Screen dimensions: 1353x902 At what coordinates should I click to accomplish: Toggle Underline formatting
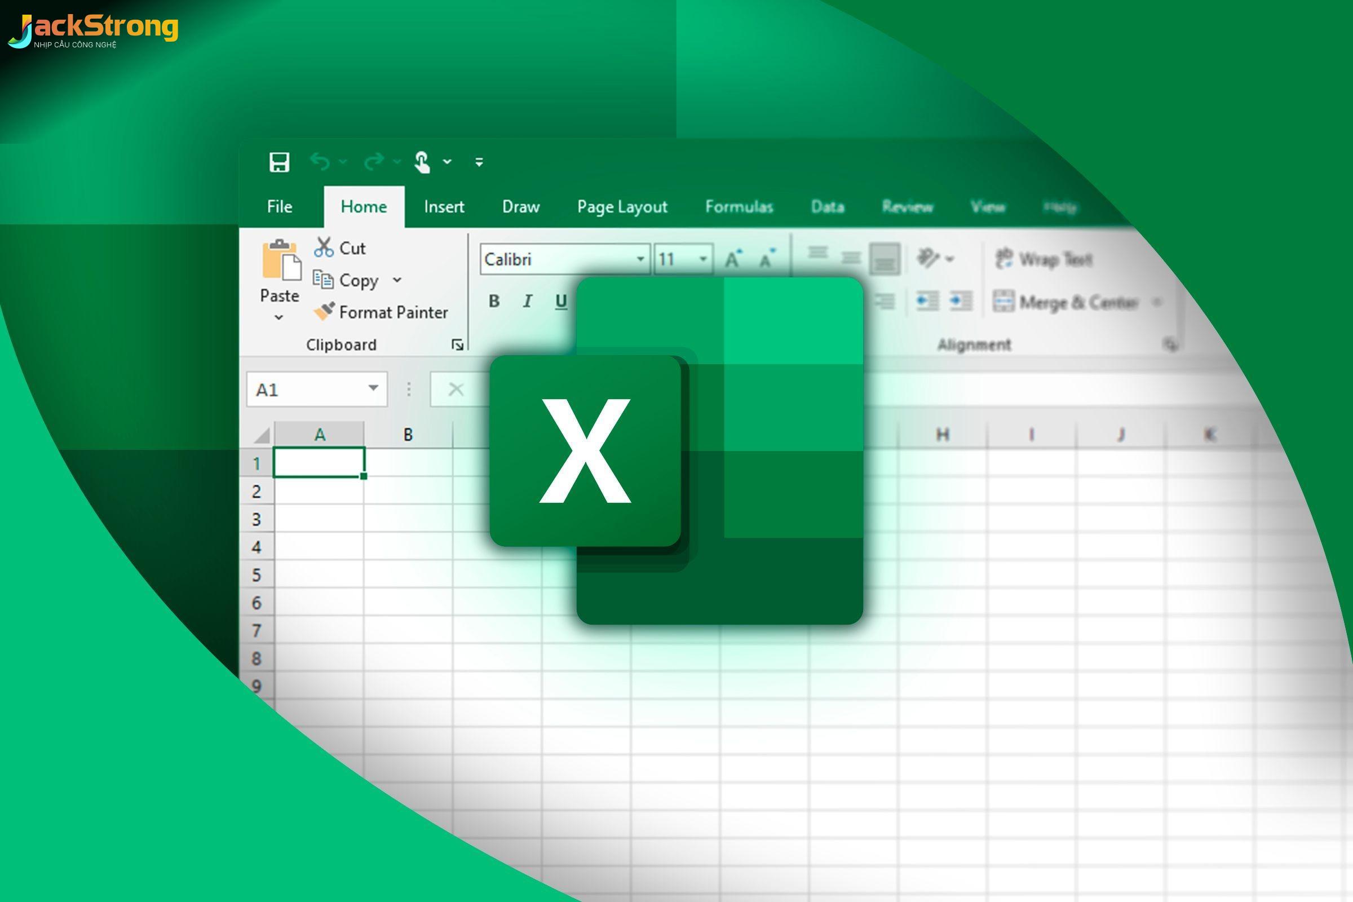pos(561,302)
